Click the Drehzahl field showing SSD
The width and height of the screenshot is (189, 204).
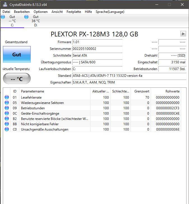[x=172, y=55]
